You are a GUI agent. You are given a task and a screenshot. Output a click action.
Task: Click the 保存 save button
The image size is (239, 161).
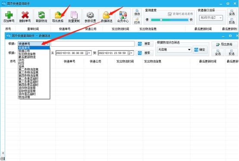137,13
